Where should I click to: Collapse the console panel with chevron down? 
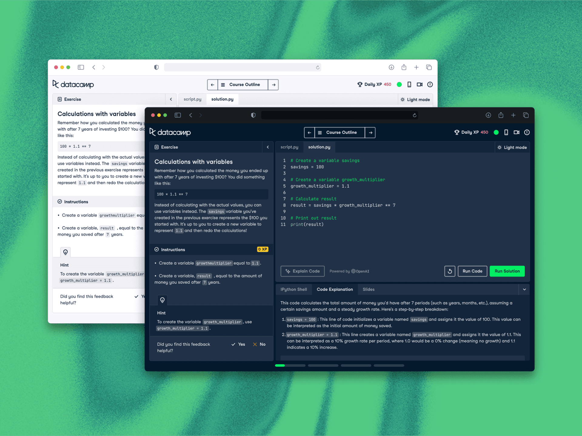[524, 289]
